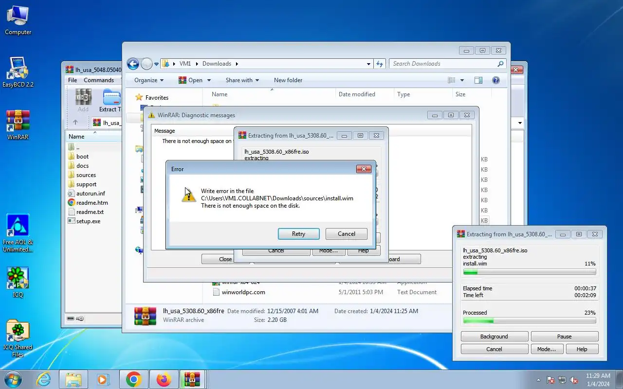623x389 pixels.
Task: Click the install.wim 11% progress bar
Action: (530, 272)
